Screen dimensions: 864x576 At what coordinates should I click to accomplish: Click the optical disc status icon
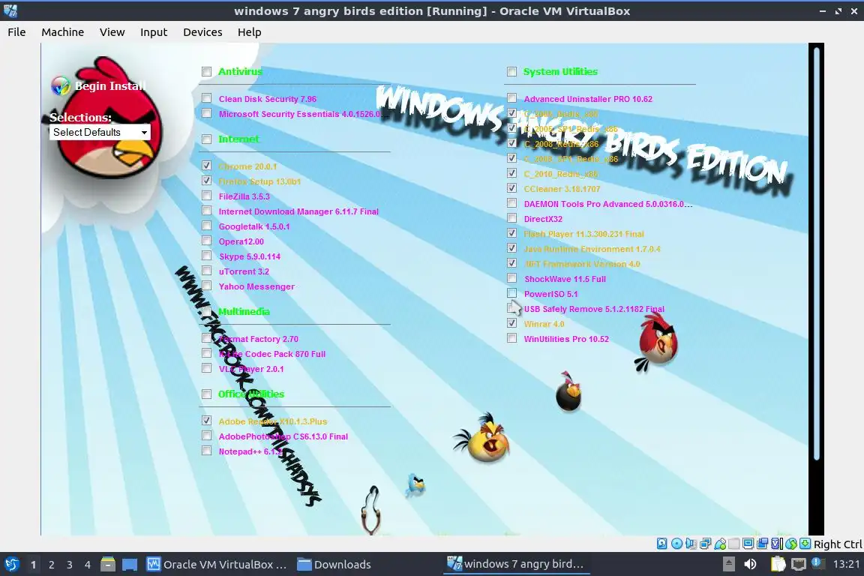[676, 544]
